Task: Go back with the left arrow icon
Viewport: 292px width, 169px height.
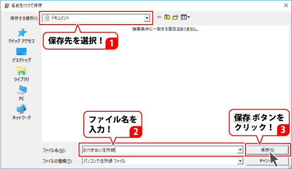Action: 159,17
